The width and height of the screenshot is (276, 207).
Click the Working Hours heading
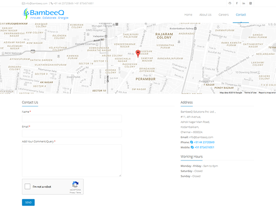[x=192, y=157]
